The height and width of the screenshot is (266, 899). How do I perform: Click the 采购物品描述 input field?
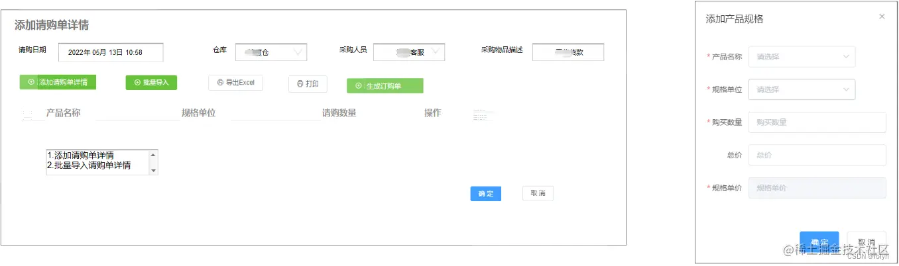point(568,52)
